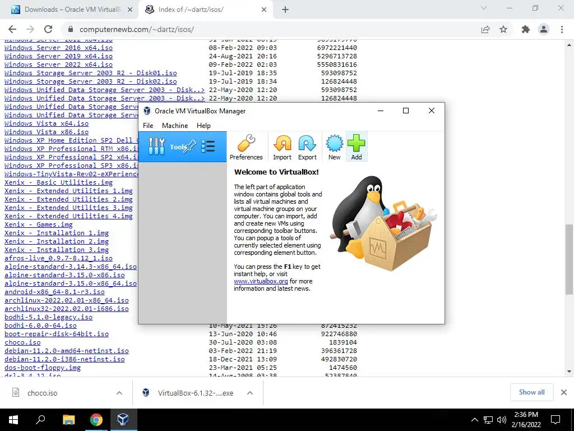Screen dimensions: 574x431
Task: Show hidden system tray icons
Action: pos(474,420)
